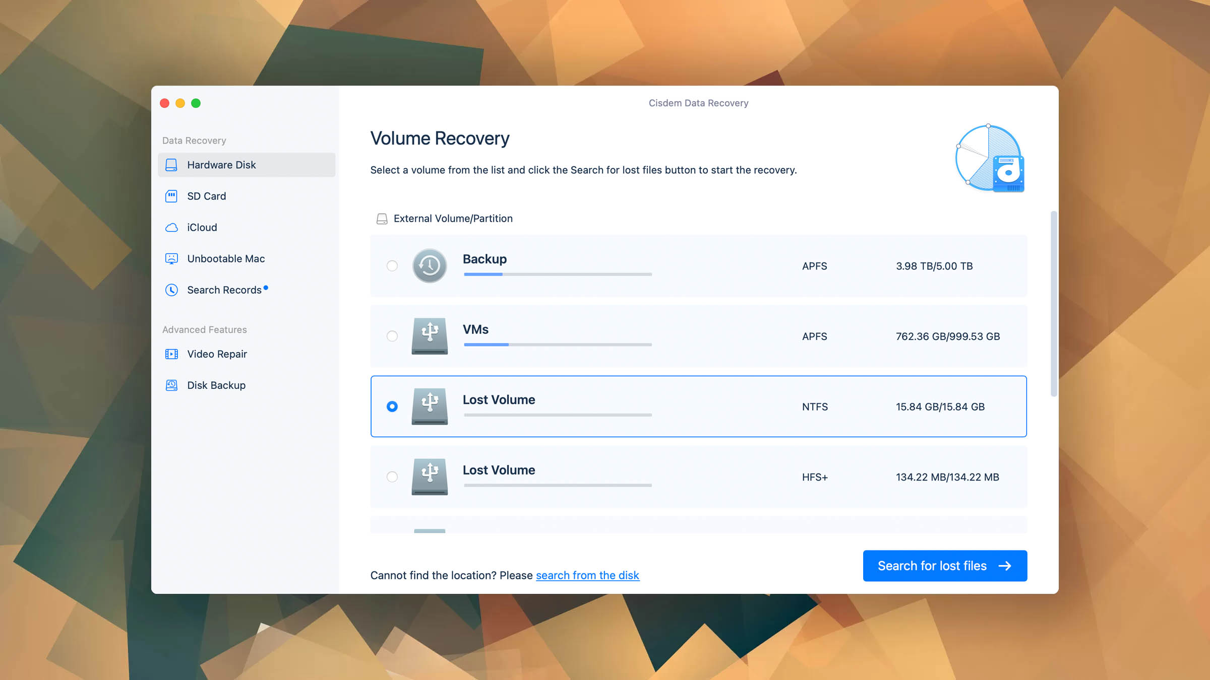This screenshot has width=1210, height=680.
Task: Select the VMs volume radio button
Action: point(391,336)
